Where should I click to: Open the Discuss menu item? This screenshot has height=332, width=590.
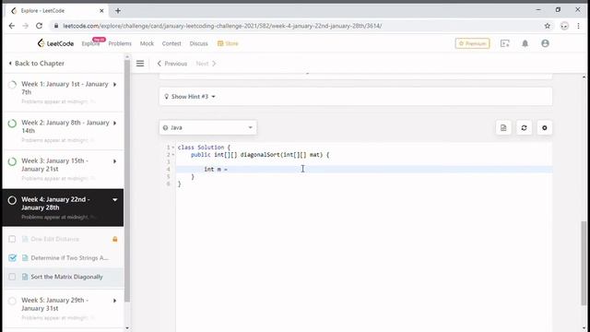[199, 43]
